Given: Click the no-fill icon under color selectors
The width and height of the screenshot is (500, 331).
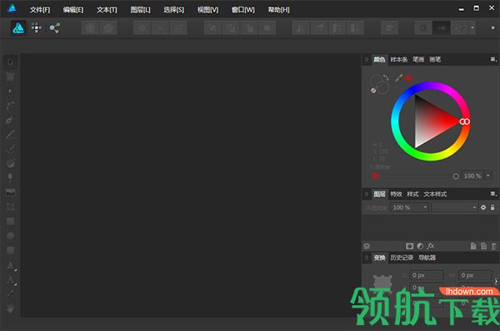Looking at the screenshot, I should (373, 91).
